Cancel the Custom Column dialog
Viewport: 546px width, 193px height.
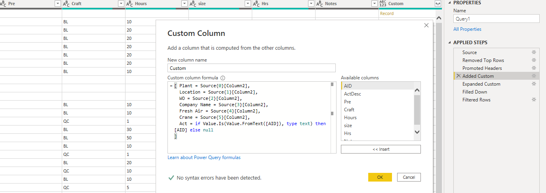click(x=409, y=177)
